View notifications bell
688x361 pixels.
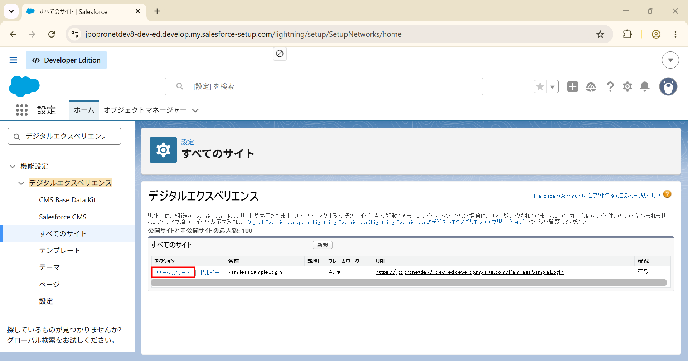645,86
